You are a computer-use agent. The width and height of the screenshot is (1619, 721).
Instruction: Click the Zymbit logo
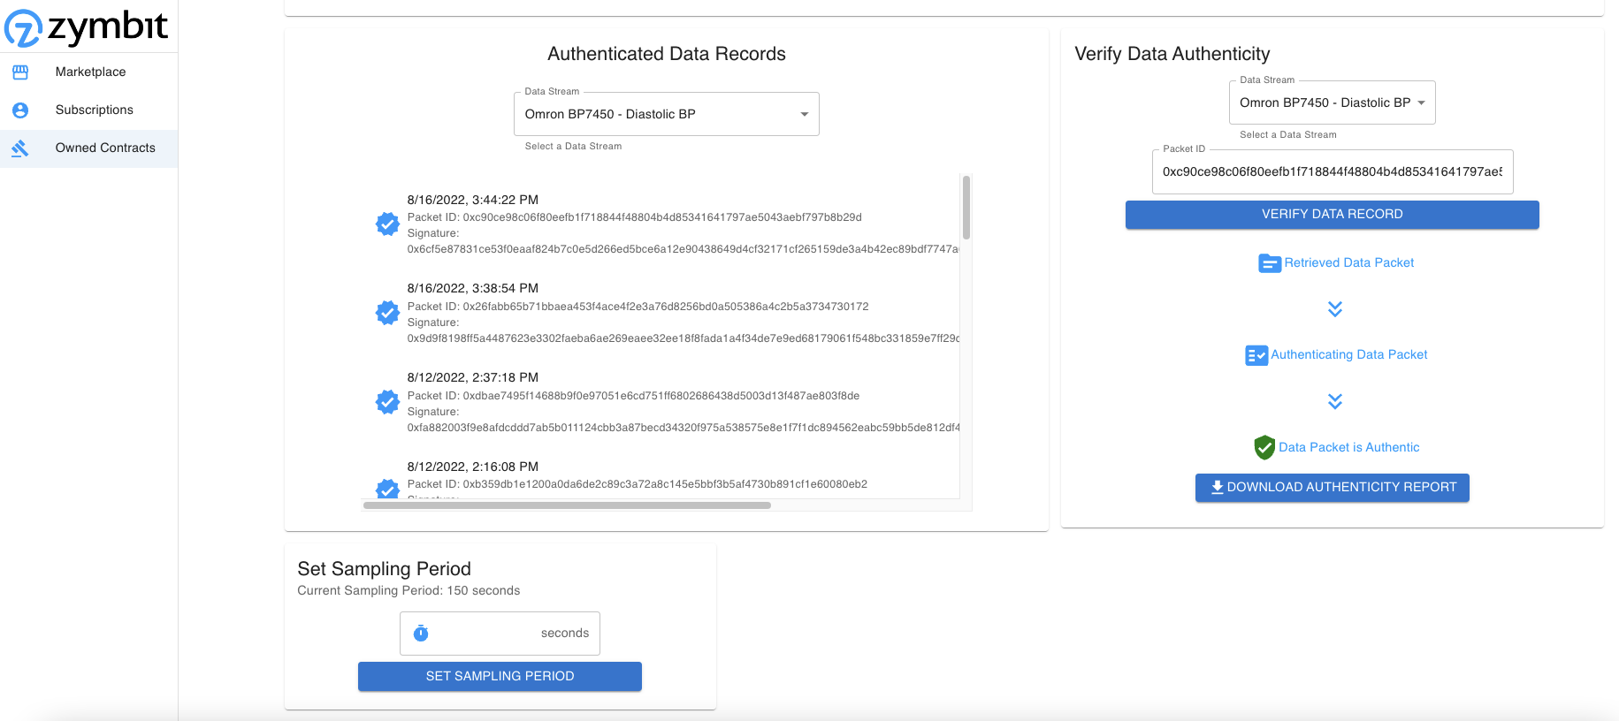point(86,27)
